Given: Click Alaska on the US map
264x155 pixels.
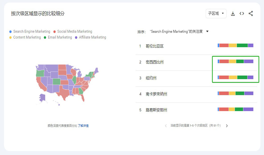Looking at the screenshot, I should point(42,98).
